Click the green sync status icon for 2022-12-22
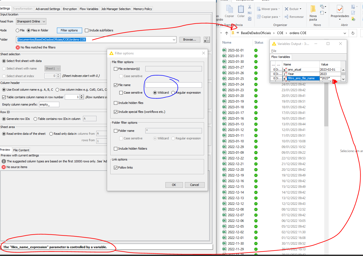Image resolution: width=363 pixels, height=256 pixels. pos(256,158)
